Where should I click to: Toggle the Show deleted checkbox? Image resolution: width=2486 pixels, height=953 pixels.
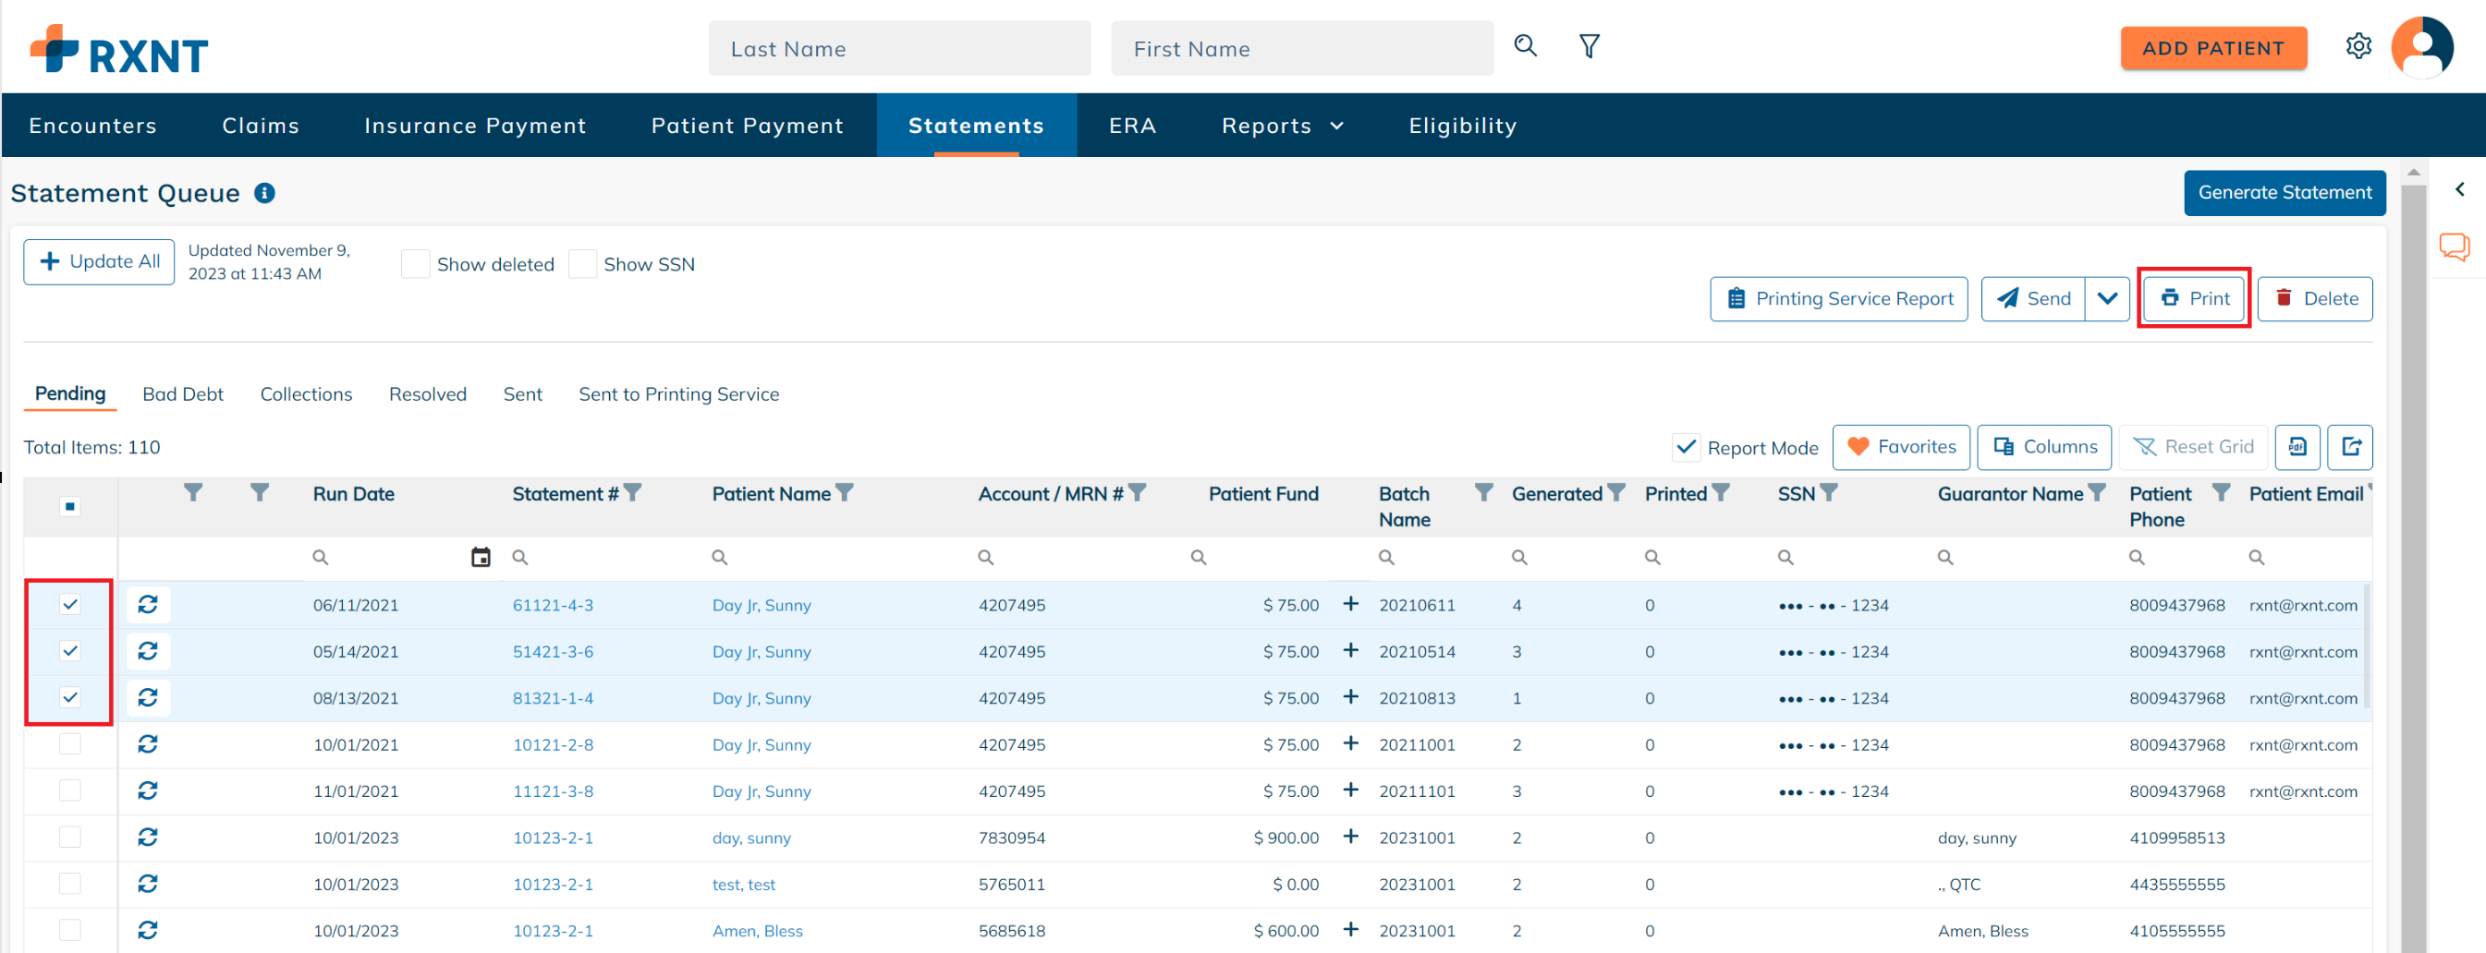coord(415,263)
